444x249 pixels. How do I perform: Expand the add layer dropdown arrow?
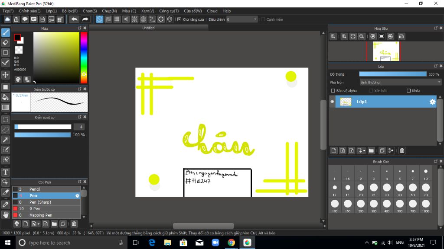click(x=364, y=151)
